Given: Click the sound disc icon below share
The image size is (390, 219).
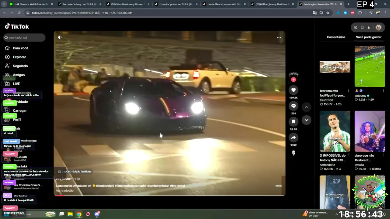Looking at the screenshot, I should [x=293, y=153].
